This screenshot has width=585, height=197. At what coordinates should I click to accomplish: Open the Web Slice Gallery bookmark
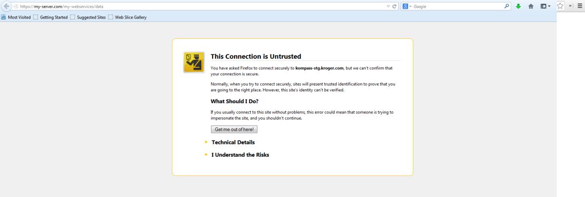point(127,17)
